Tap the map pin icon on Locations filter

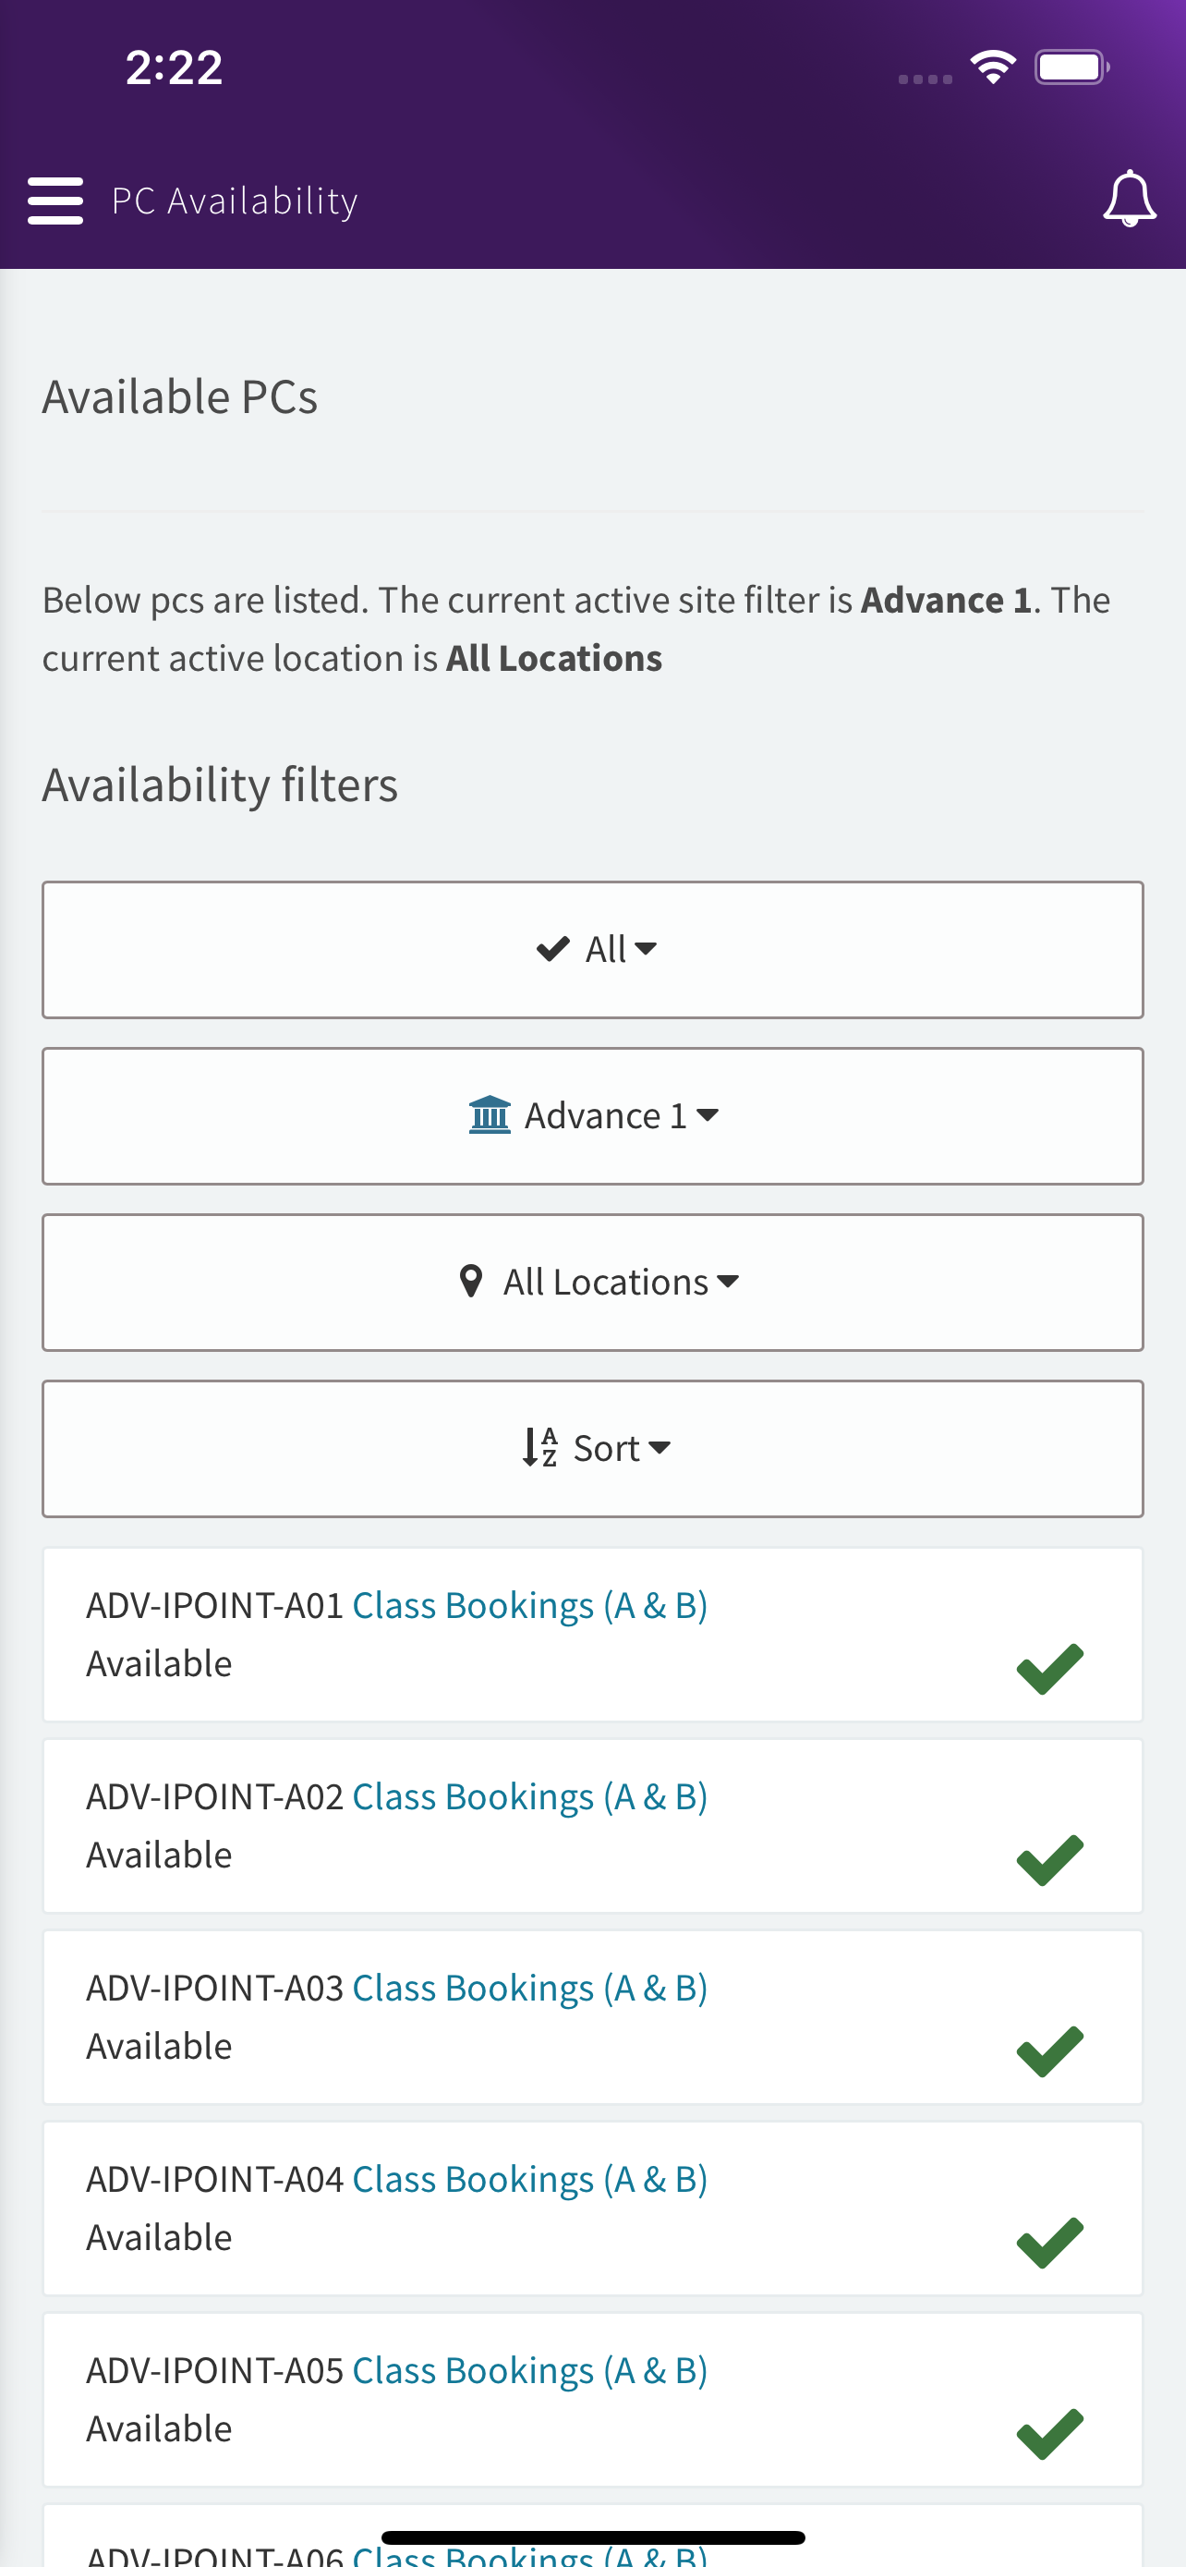coord(471,1282)
